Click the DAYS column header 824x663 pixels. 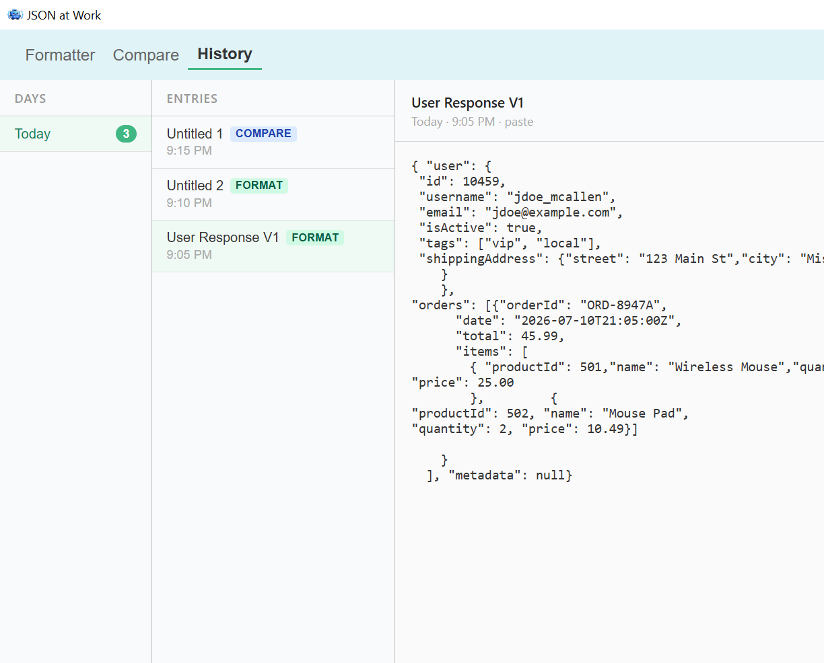click(x=30, y=99)
